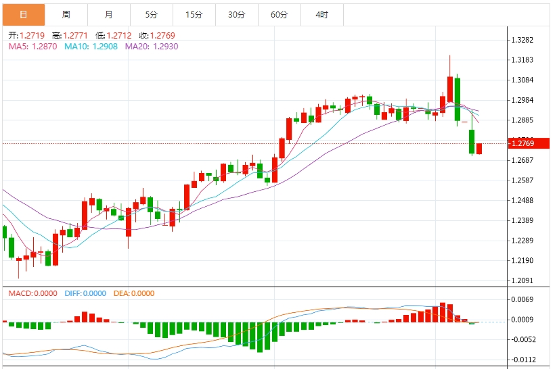Image resolution: width=557 pixels, height=369 pixels.
Task: Click the deepest green MACD histogram bar
Action: pyautogui.click(x=260, y=337)
